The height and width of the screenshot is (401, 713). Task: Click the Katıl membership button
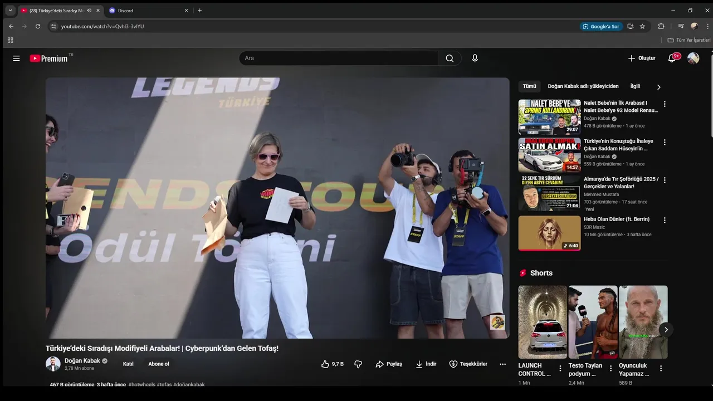pyautogui.click(x=128, y=364)
